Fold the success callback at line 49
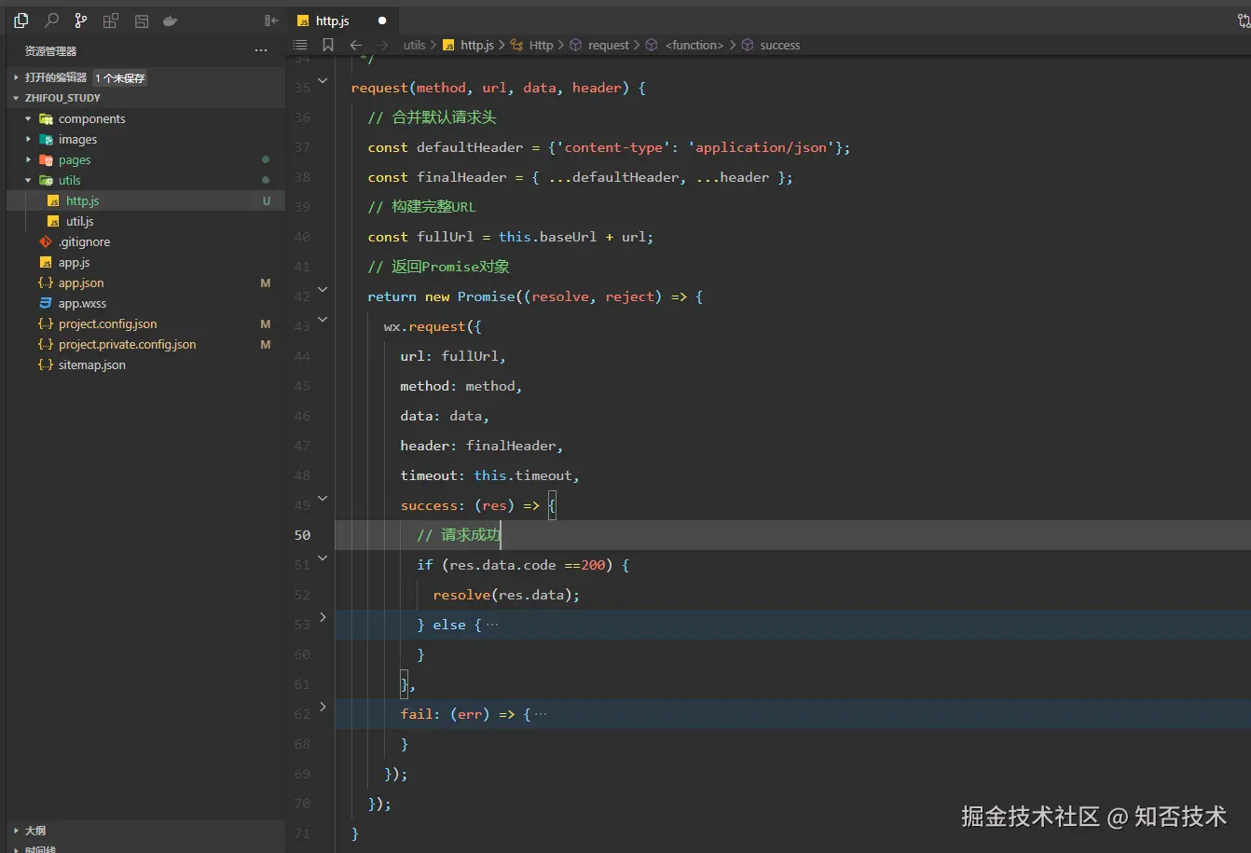 323,499
